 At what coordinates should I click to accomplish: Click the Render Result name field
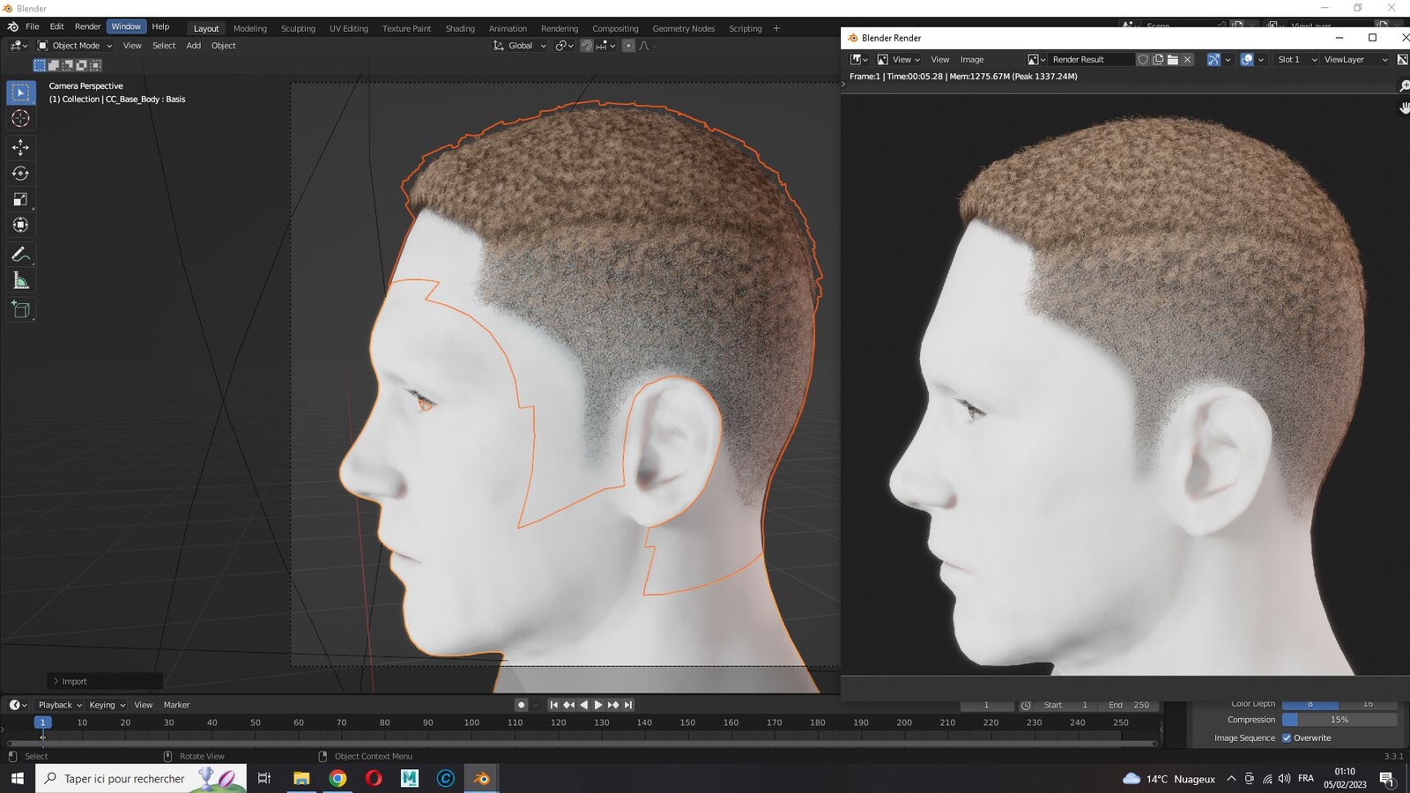[1090, 60]
